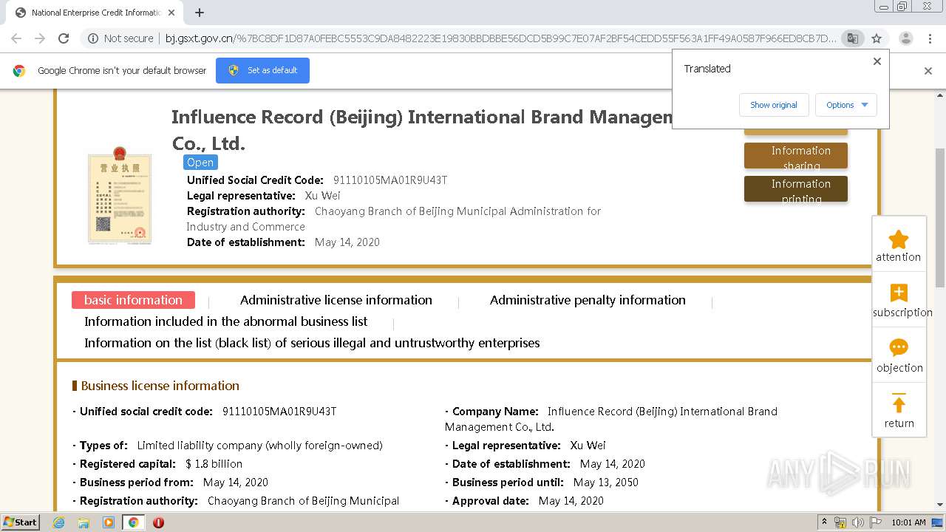Open the Administrative penalty information tab
Screen dimensions: 946x532
[588, 300]
